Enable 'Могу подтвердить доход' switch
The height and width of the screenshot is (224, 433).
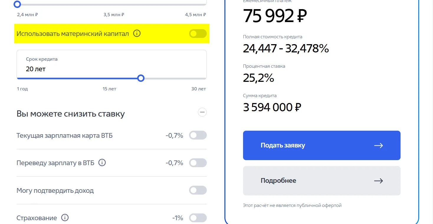[x=198, y=190]
